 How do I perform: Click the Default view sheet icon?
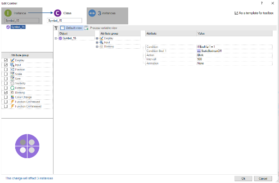[x=62, y=28]
